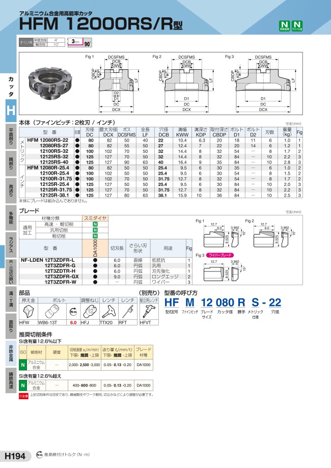
Task: Click the green N mark for 汎用切削
Action: pos(95,230)
